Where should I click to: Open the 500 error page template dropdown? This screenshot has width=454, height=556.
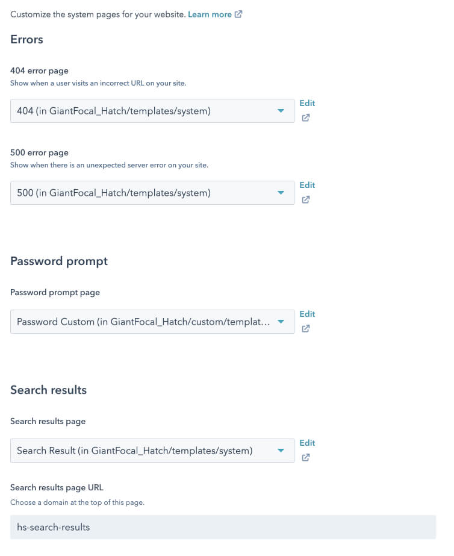click(145, 193)
